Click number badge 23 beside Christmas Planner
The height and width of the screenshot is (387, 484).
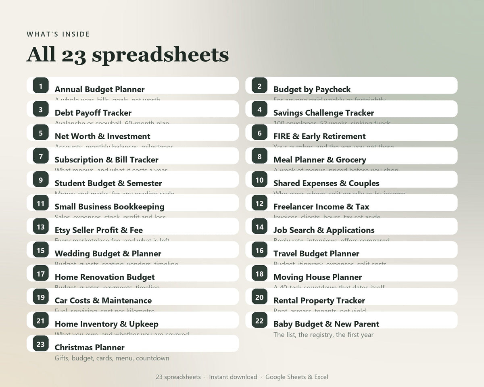[41, 344]
